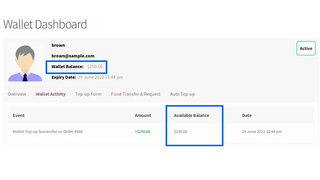Select Fund Transfer & Request tab

click(136, 94)
